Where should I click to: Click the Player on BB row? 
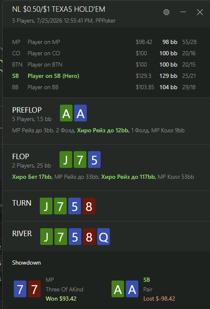105,87
